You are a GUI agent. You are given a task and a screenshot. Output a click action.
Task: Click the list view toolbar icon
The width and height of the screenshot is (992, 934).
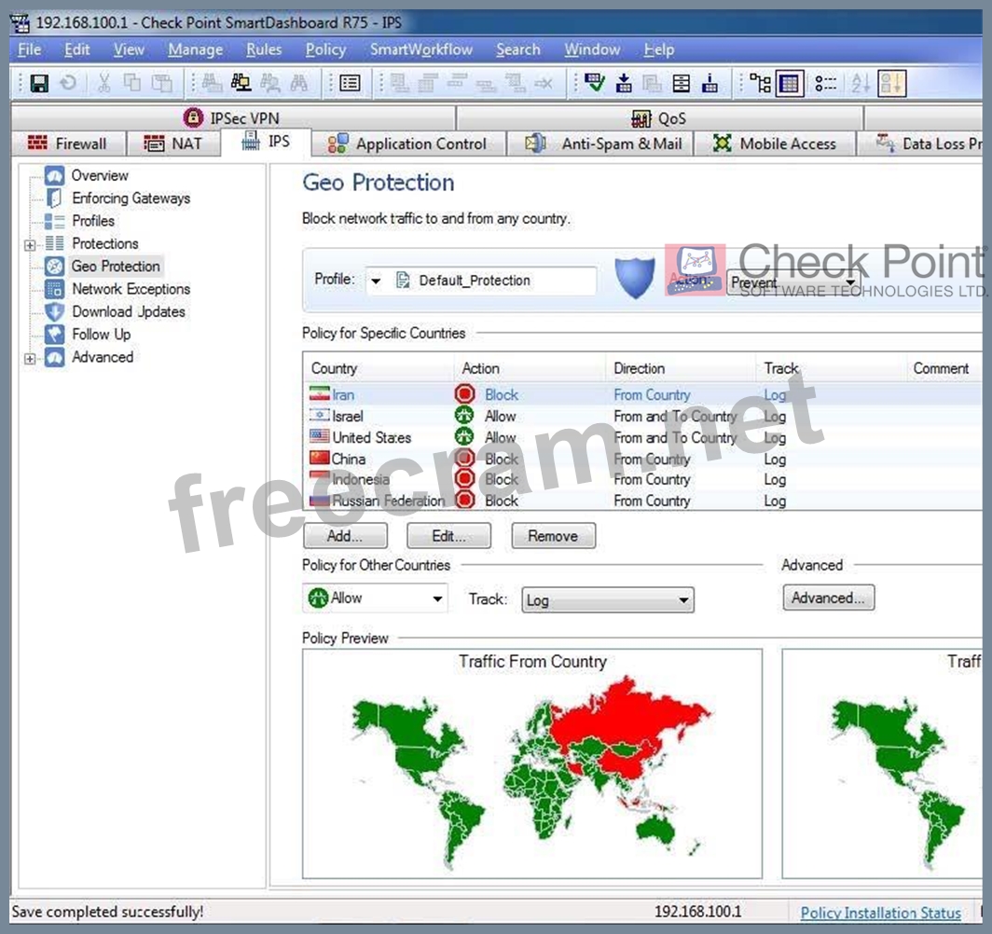(826, 83)
